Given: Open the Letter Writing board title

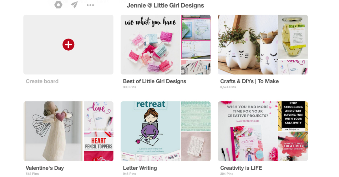Looking at the screenshot, I should (x=140, y=168).
